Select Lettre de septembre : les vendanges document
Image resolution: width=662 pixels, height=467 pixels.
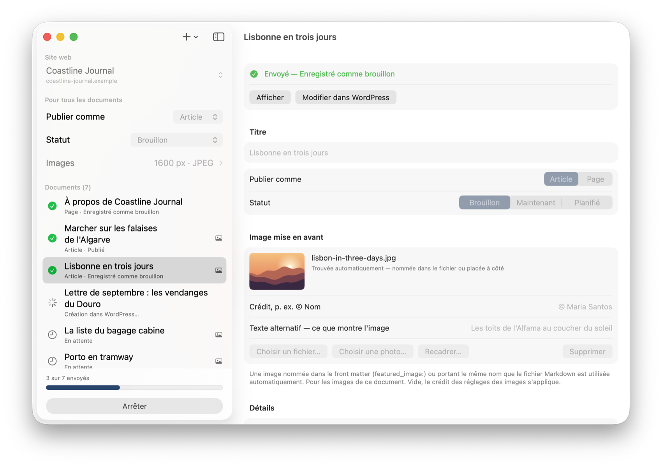[x=134, y=302]
